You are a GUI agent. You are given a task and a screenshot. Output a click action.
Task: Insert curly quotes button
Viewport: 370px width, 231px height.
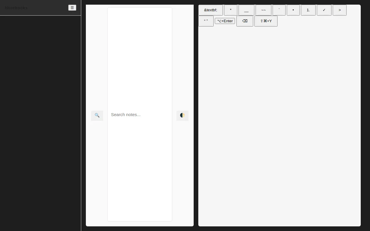pos(206,21)
